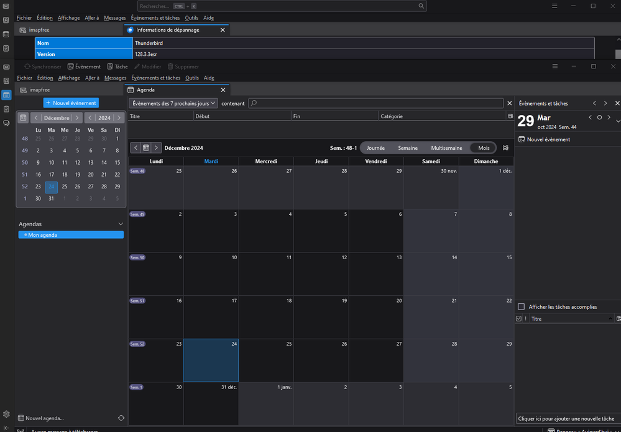Collapse the Agendas section
This screenshot has height=432, width=621.
point(121,224)
